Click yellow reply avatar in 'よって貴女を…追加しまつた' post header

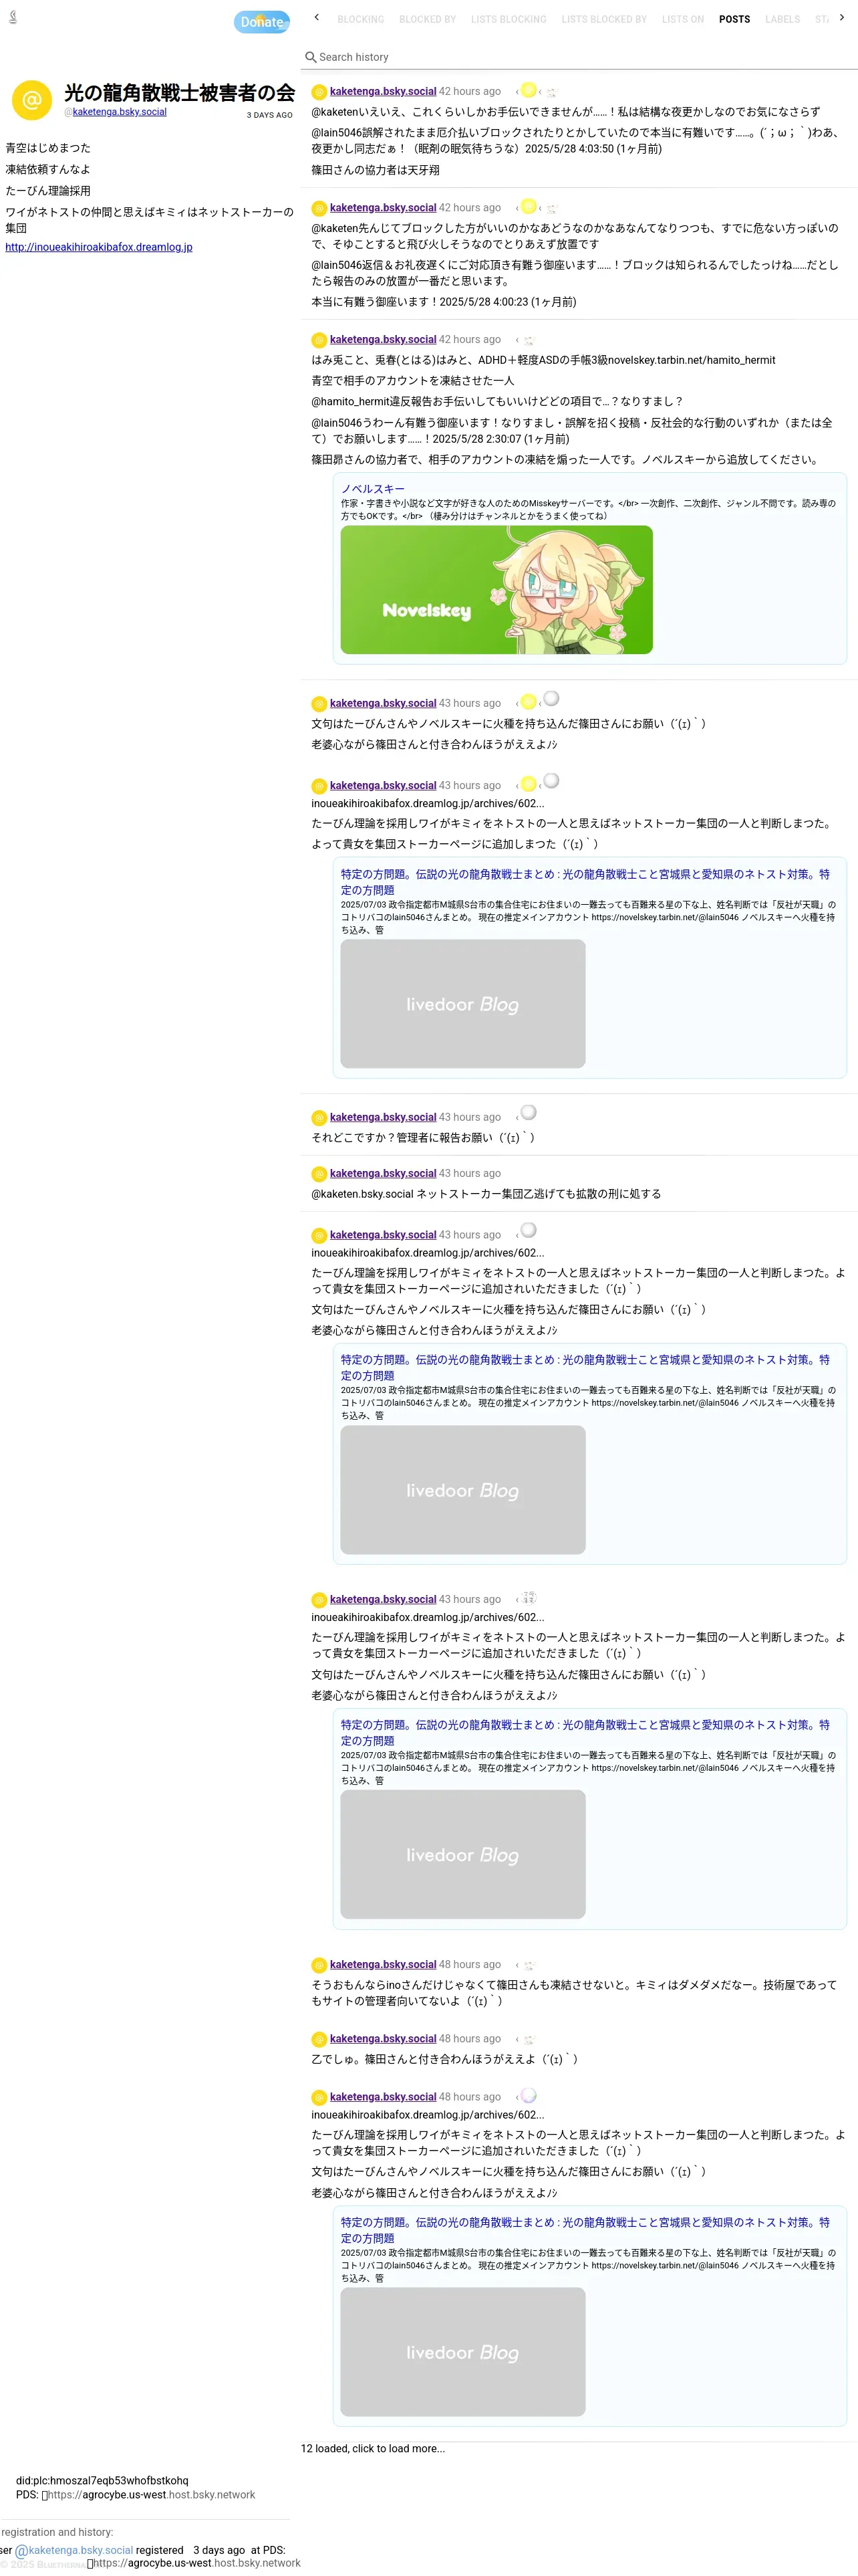tap(529, 785)
